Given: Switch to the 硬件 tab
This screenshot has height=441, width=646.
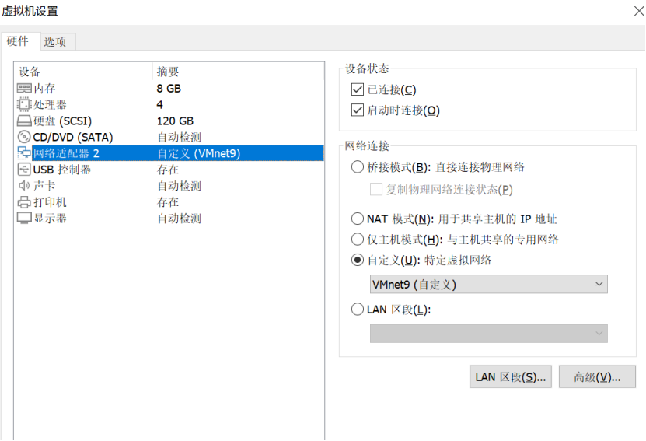Looking at the screenshot, I should (x=18, y=41).
